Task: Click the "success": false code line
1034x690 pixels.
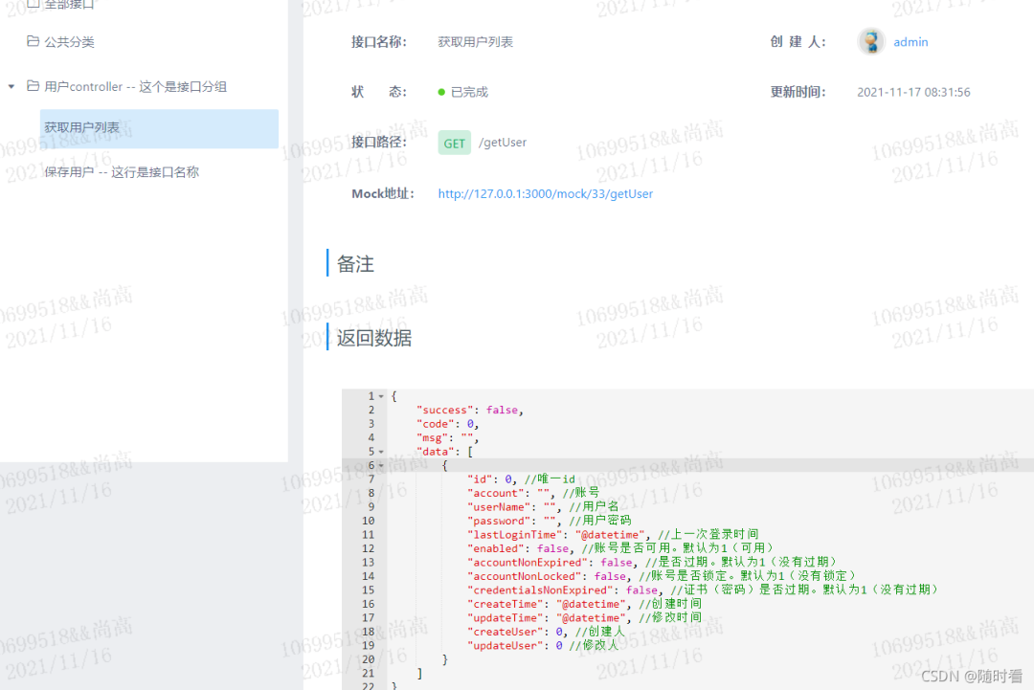Action: (469, 410)
